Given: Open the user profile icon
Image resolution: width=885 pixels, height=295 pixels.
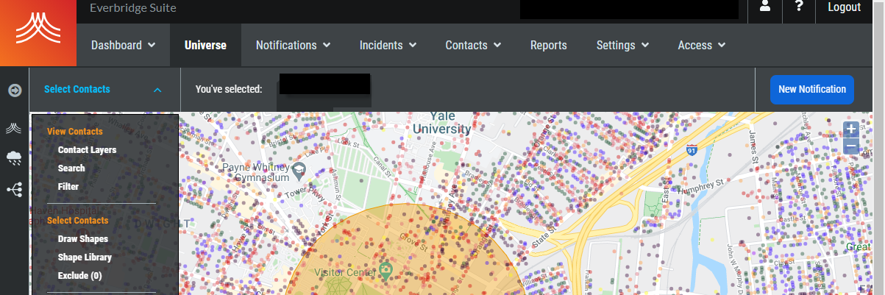Looking at the screenshot, I should click(765, 7).
